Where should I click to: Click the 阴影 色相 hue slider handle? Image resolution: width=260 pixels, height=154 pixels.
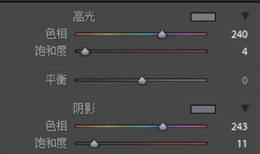click(163, 127)
